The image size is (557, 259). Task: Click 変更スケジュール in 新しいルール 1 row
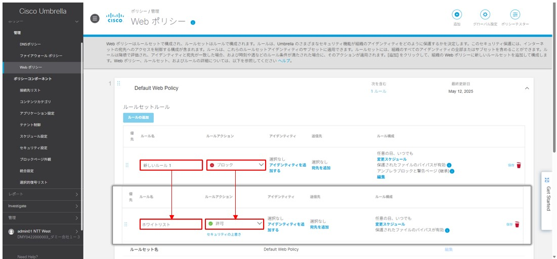pos(392,160)
